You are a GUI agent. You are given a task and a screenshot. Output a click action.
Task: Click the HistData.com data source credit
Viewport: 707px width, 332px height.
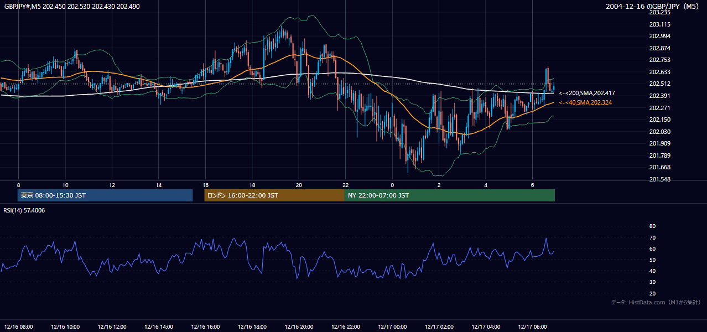[x=656, y=302]
